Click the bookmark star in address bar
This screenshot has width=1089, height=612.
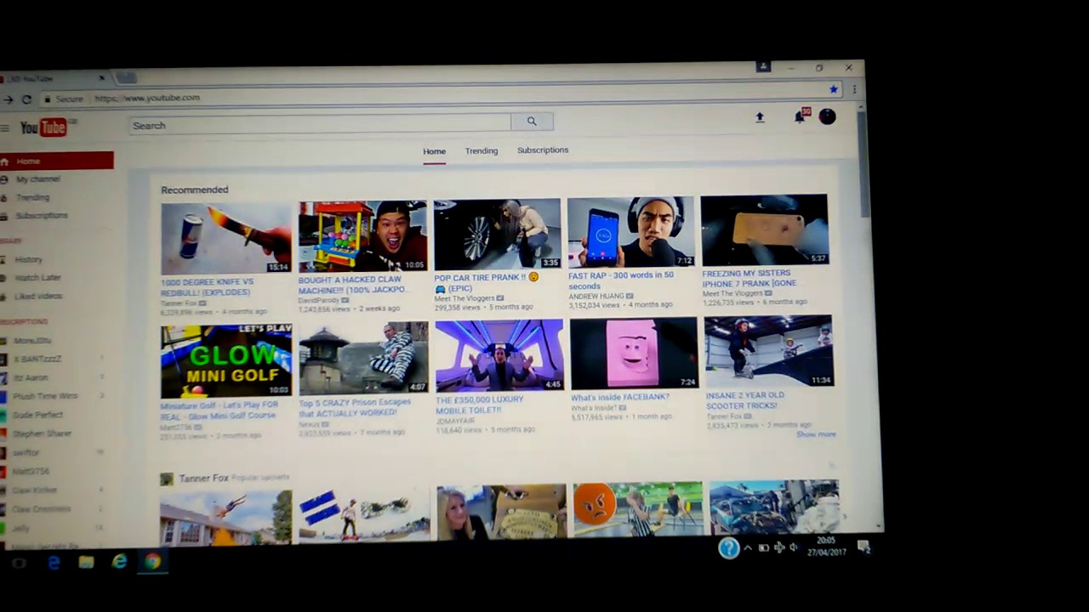[x=834, y=89]
